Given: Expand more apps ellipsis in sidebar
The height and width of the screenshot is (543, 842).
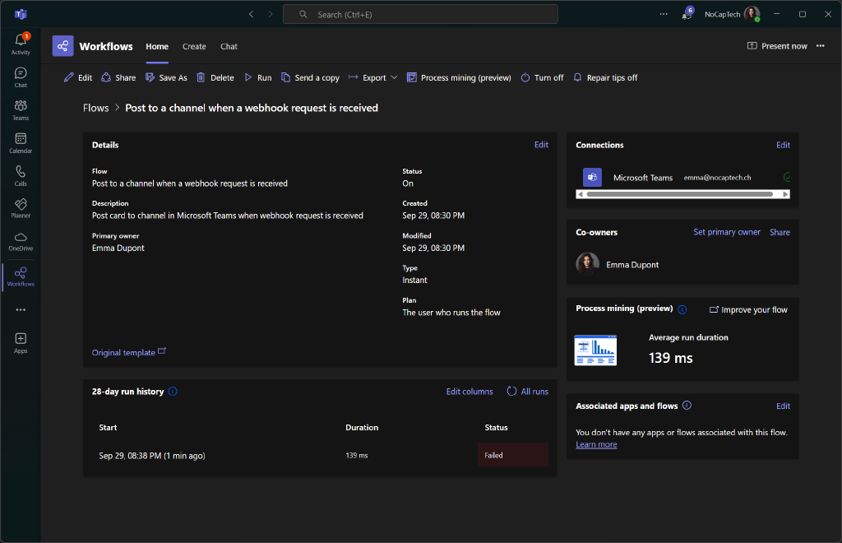Looking at the screenshot, I should [21, 310].
